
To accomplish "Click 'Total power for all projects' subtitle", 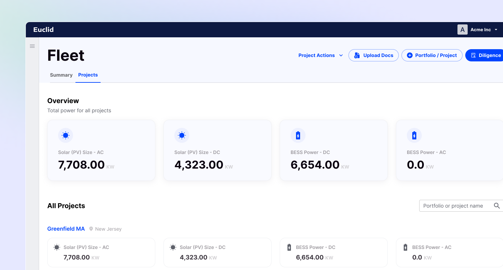I will (x=79, y=111).
